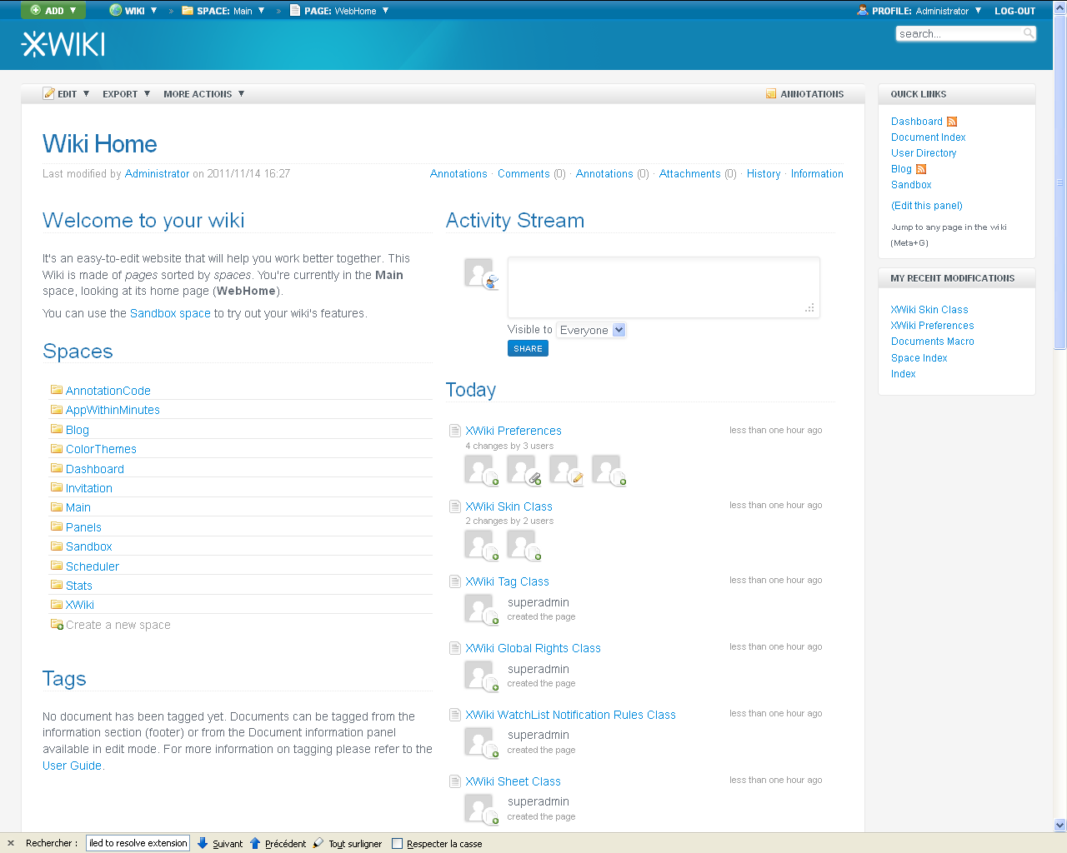Open User Directory quick link

click(x=924, y=153)
